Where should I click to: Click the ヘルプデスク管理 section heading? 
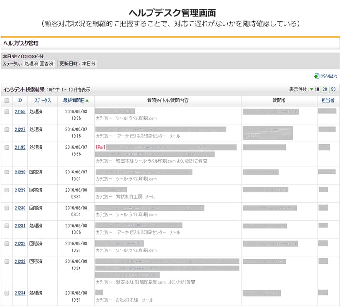21,43
